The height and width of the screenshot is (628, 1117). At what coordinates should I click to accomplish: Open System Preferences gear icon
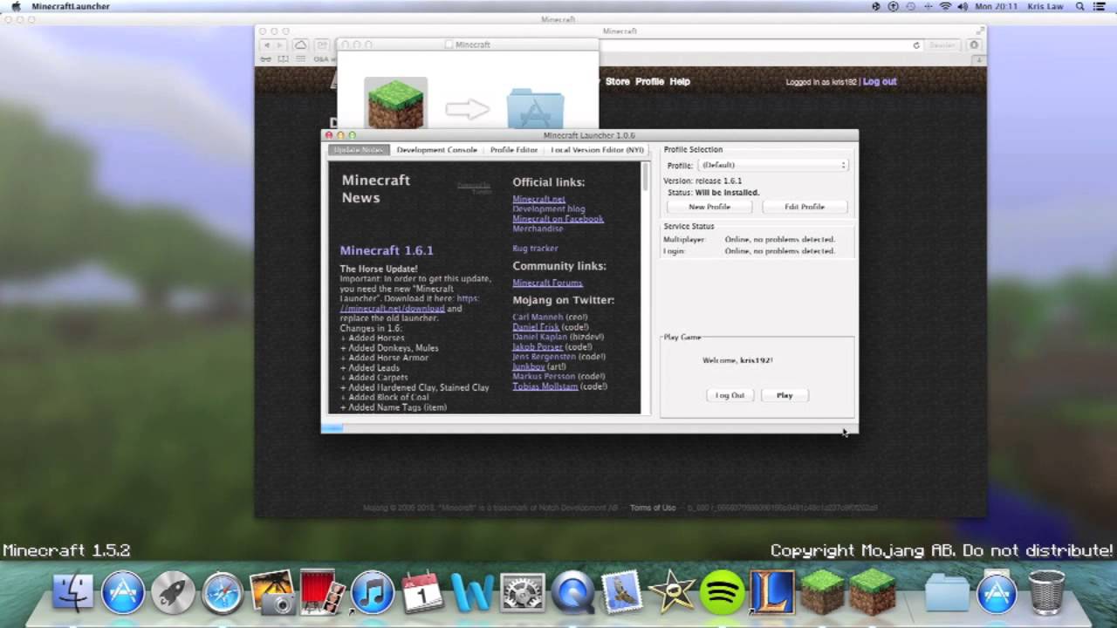tap(522, 592)
